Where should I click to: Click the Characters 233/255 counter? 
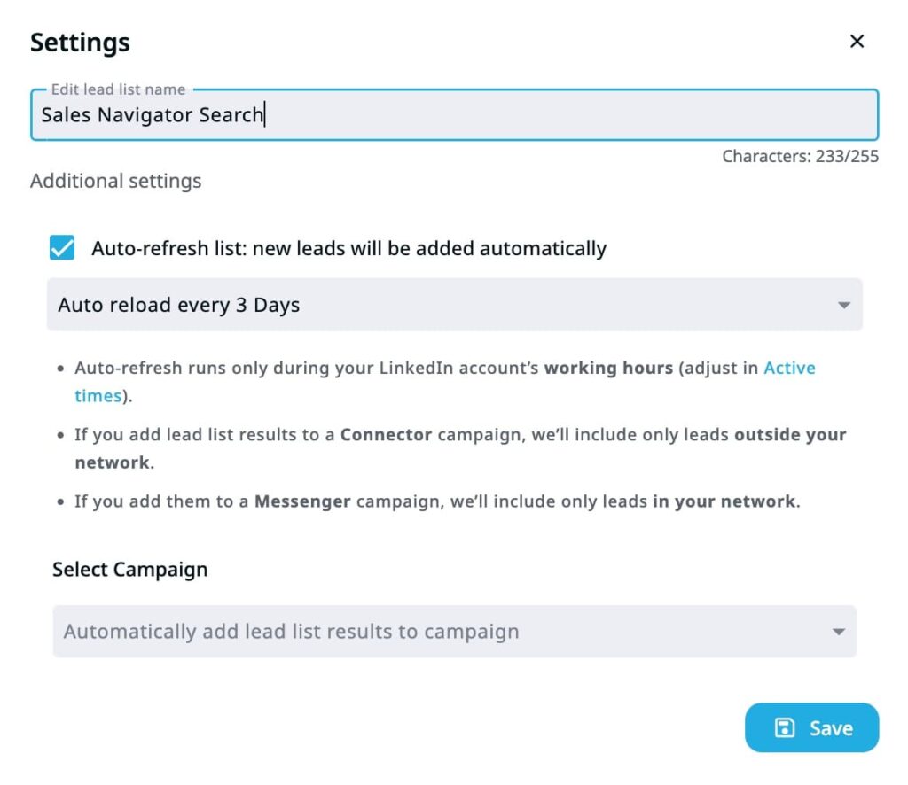click(800, 157)
